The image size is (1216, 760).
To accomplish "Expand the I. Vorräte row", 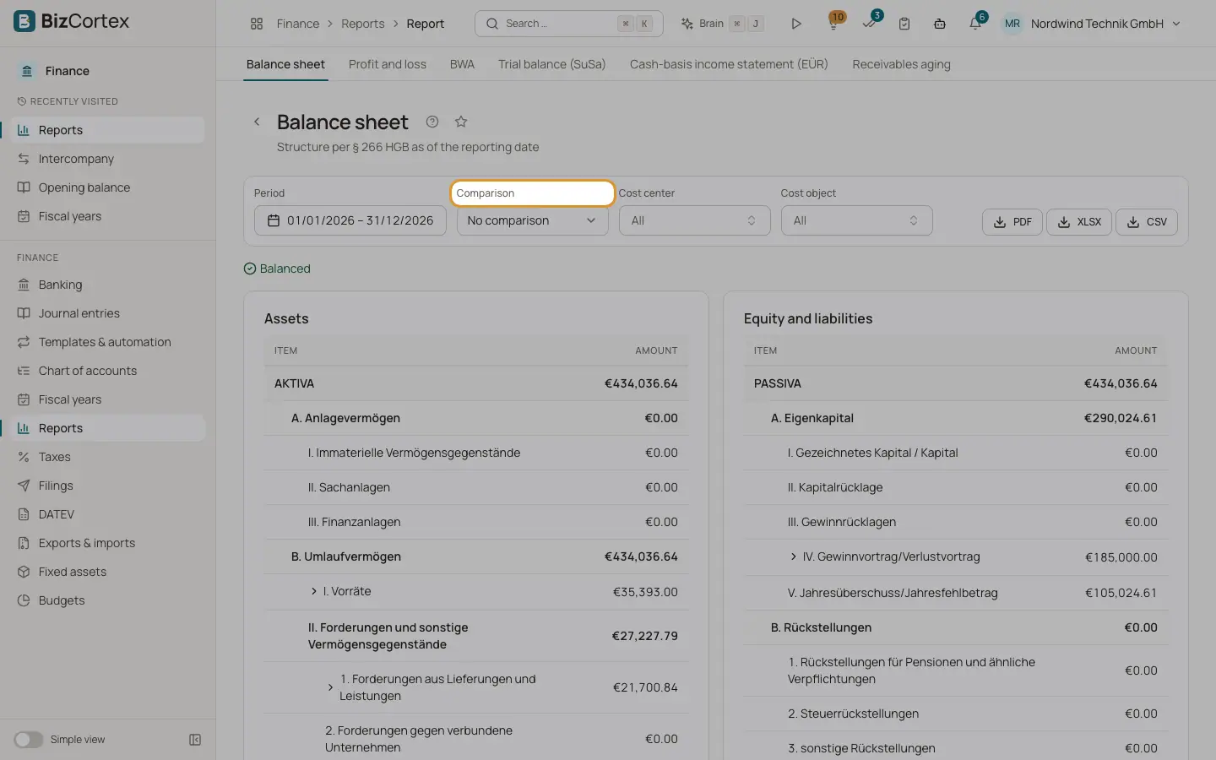I will [x=314, y=592].
